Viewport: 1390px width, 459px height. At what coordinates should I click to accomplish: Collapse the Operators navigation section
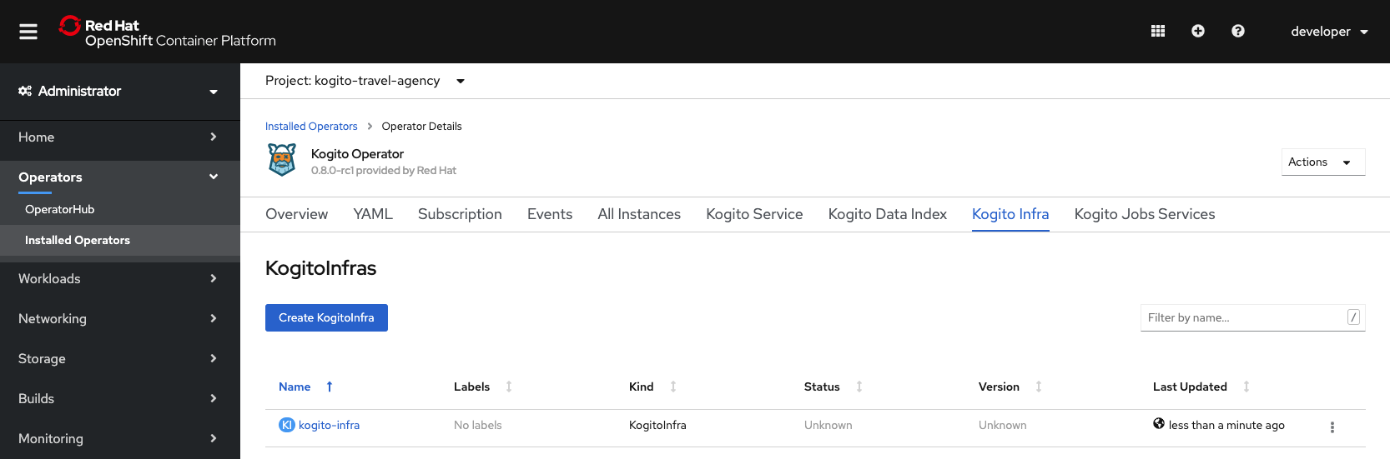click(119, 177)
